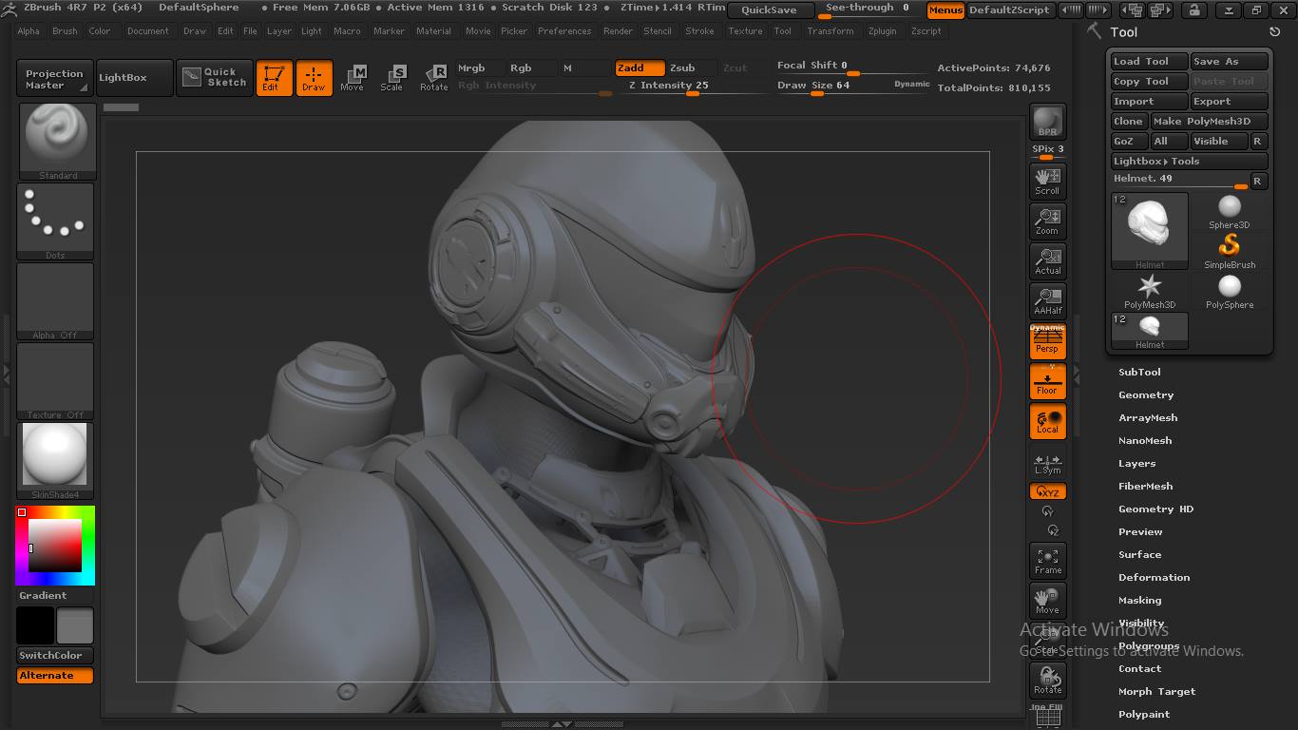Screen dimensions: 1298x730
Task: Click the Tool palette restore icon
Action: pyautogui.click(x=1275, y=32)
